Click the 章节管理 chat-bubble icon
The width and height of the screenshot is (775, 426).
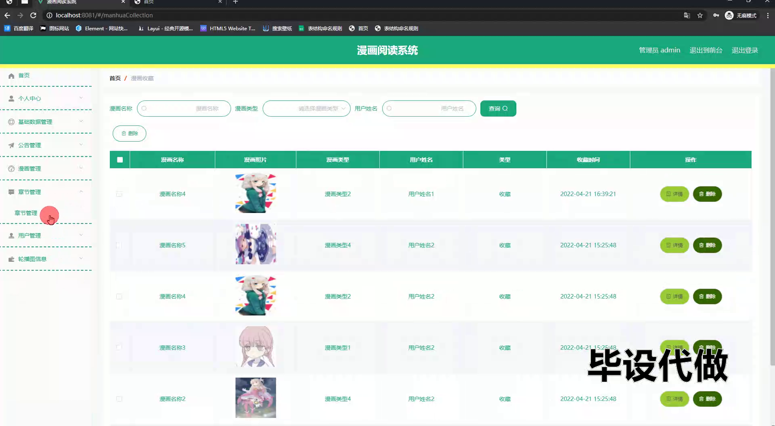[x=11, y=192]
